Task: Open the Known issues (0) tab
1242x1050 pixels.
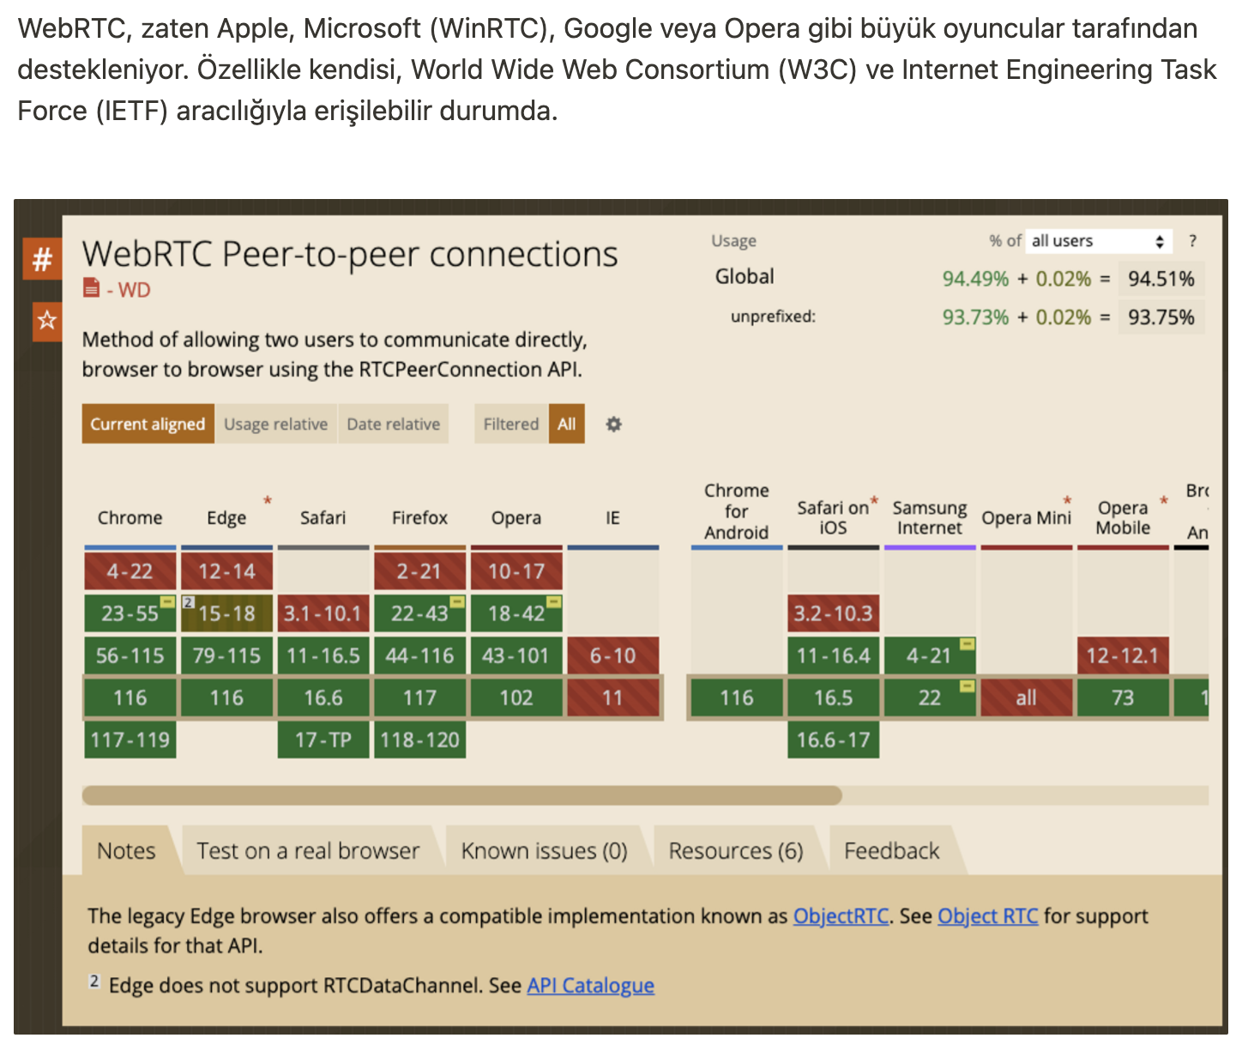Action: coord(545,851)
